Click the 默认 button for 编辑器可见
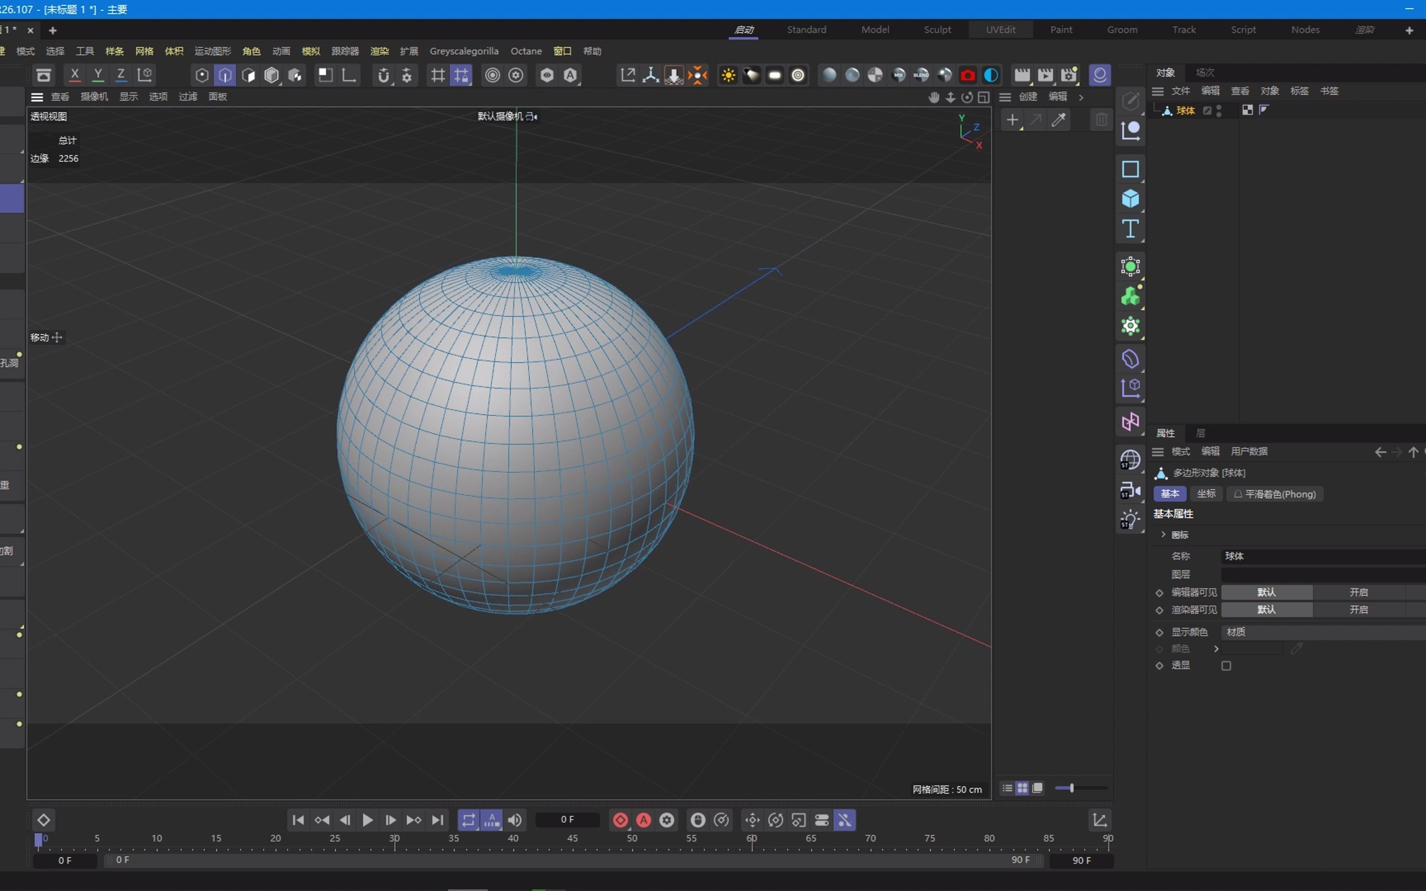The width and height of the screenshot is (1426, 891). click(x=1268, y=592)
